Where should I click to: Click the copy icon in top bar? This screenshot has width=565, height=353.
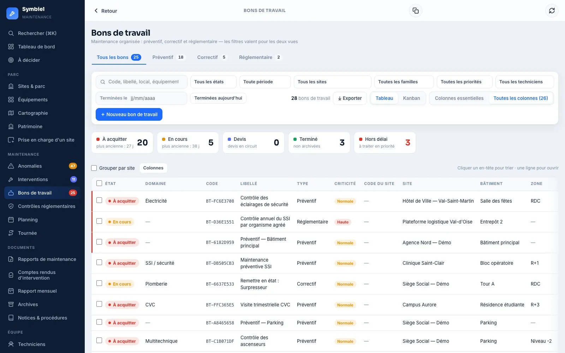click(416, 11)
